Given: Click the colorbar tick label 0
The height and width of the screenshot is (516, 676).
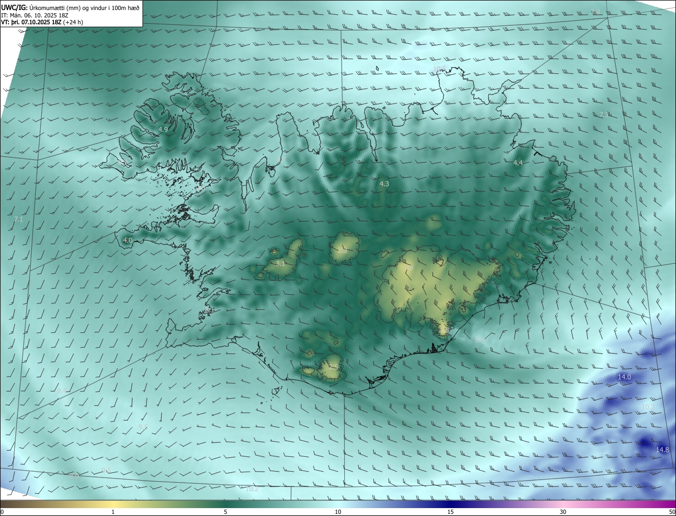Looking at the screenshot, I should (x=2, y=512).
